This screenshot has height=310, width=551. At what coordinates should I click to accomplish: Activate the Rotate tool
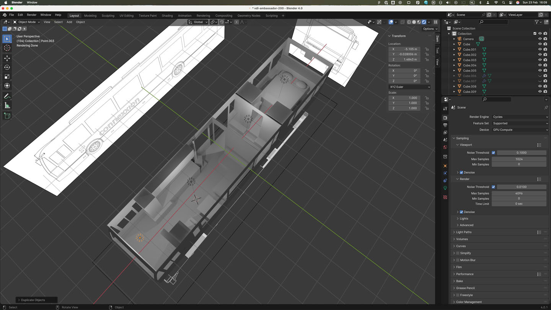[x=7, y=67]
